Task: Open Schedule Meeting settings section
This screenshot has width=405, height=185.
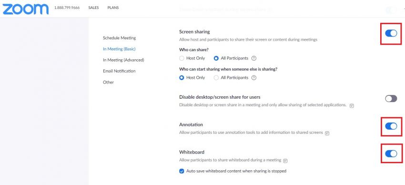Action: click(119, 38)
